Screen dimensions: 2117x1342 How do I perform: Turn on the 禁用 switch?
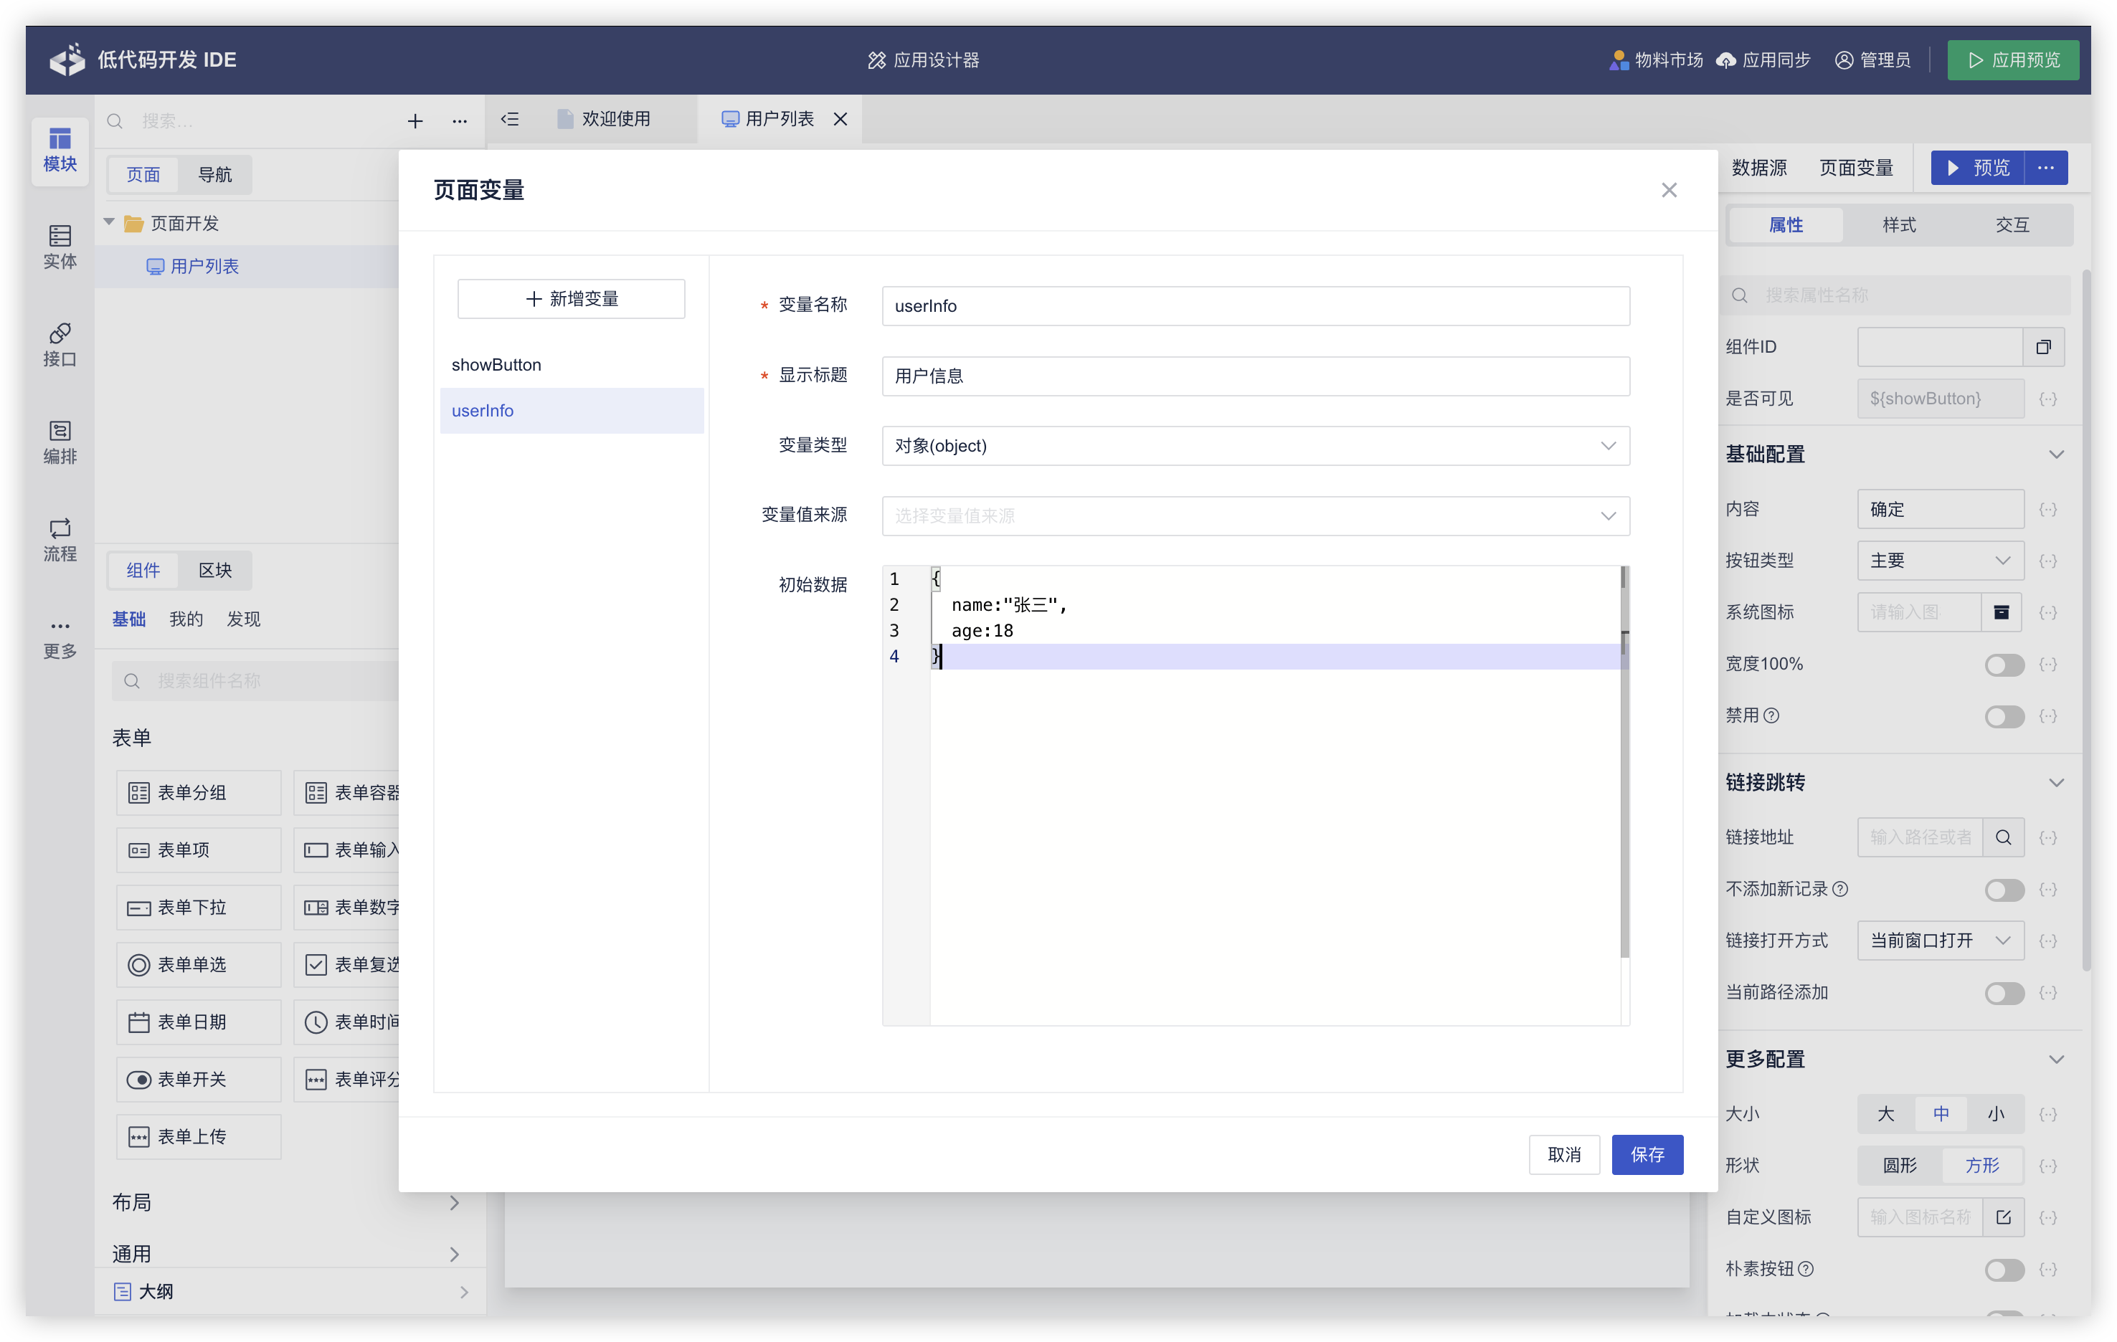click(2004, 716)
